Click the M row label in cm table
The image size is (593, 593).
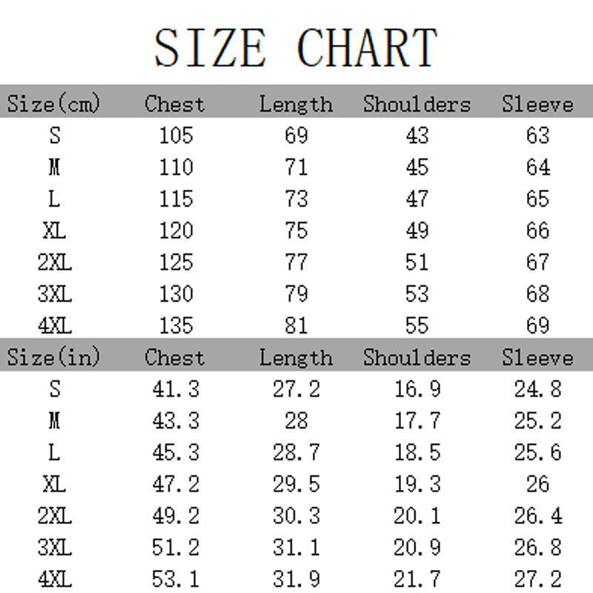54,168
